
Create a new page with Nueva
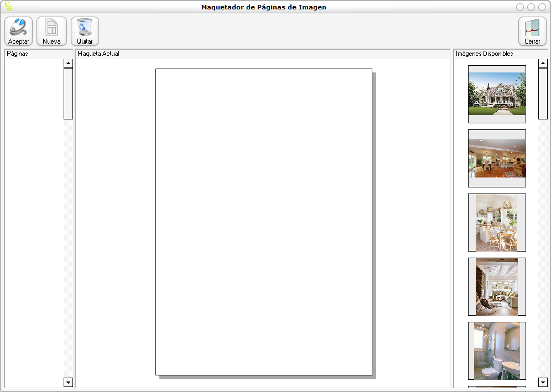click(51, 28)
